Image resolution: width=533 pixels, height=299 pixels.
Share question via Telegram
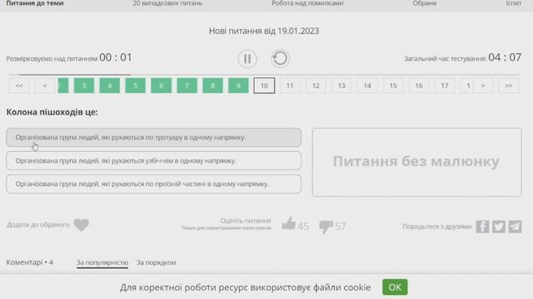point(515,227)
